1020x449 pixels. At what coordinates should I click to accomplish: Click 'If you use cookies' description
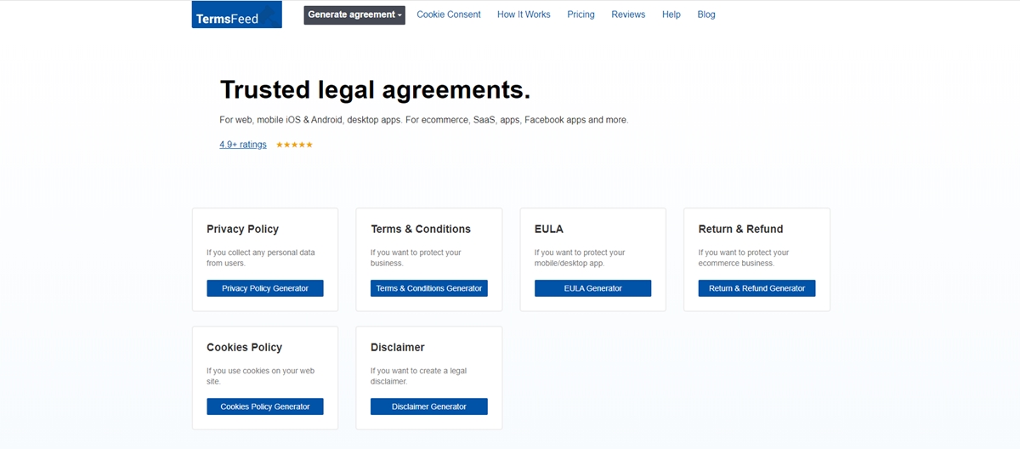click(261, 376)
